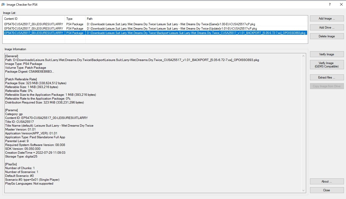Open the Add Drive dialog
The image size is (346, 199).
tap(327, 27)
